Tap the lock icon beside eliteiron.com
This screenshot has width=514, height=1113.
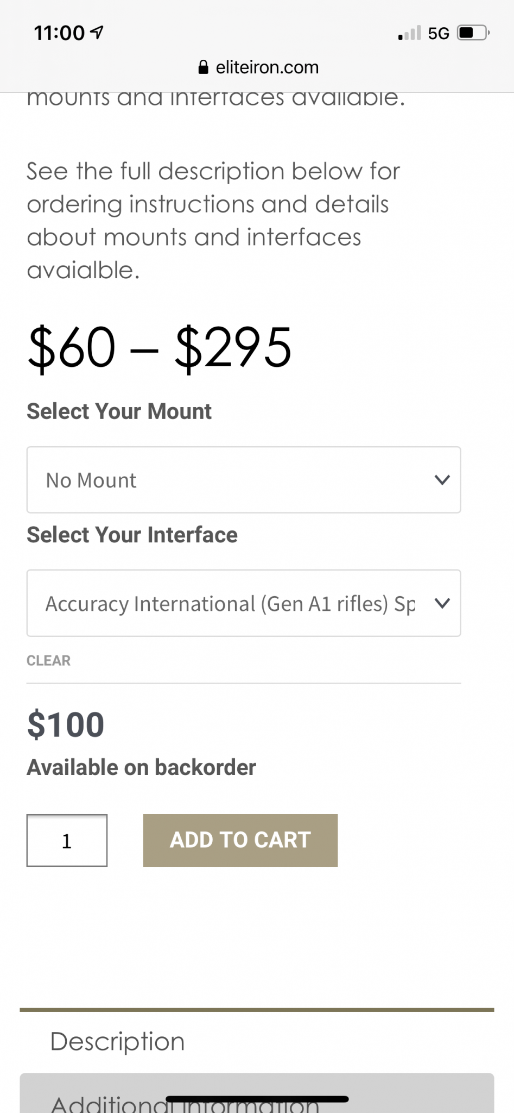(x=204, y=67)
